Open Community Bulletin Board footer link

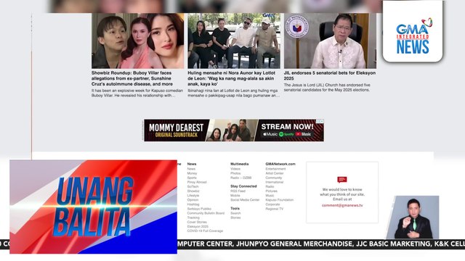[206, 213]
